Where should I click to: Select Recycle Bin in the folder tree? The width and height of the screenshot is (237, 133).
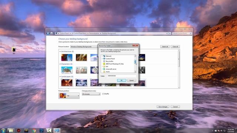[110, 61]
